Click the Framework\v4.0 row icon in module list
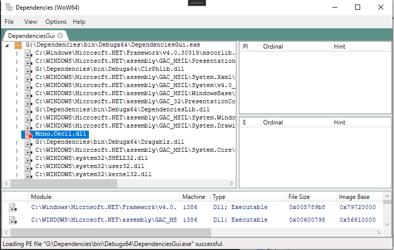Viewport: 394px width, 250px height. tap(13, 207)
